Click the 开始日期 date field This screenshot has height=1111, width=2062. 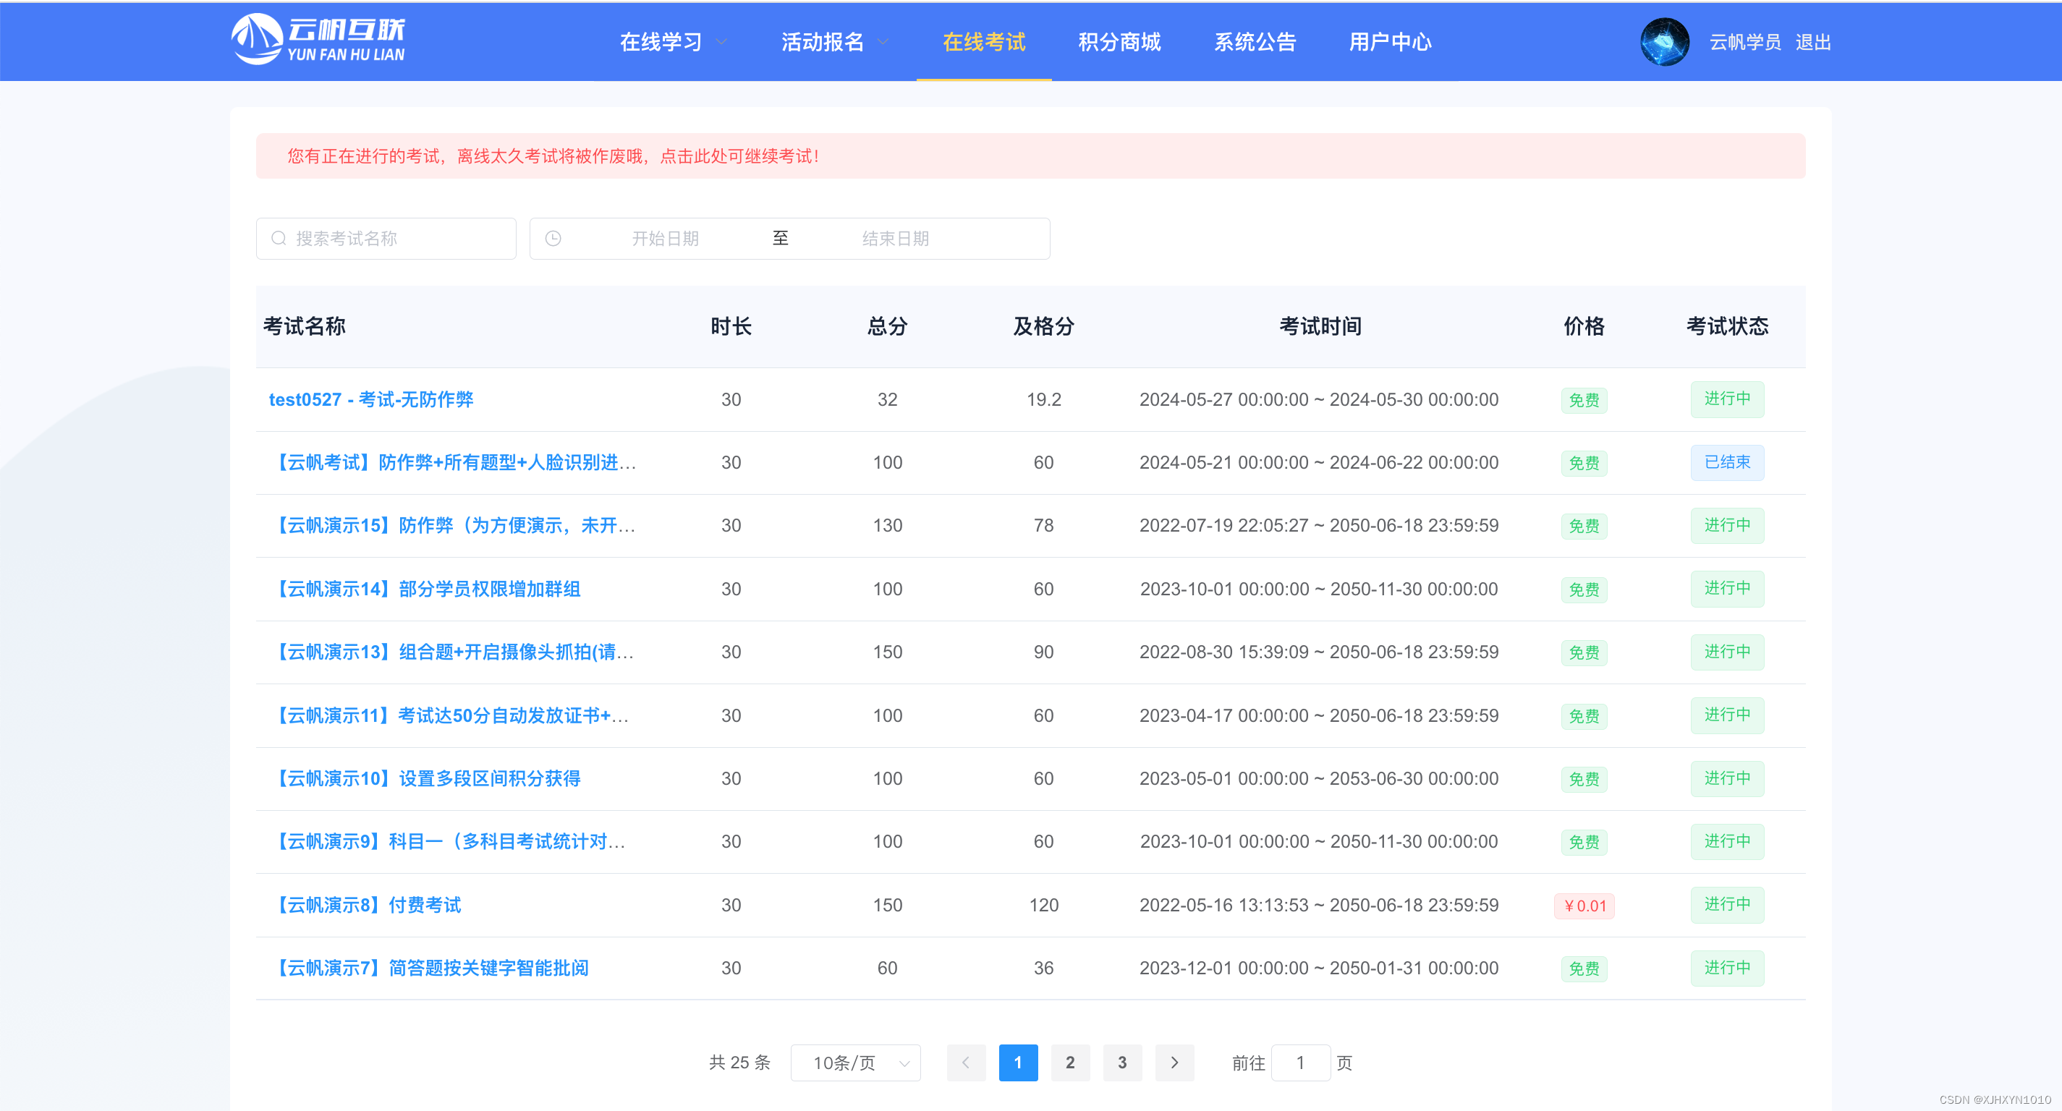click(x=665, y=239)
